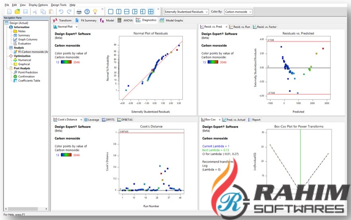Open the Help menu
Image resolution: width=351 pixels, height=220 pixels.
pyautogui.click(x=72, y=5)
